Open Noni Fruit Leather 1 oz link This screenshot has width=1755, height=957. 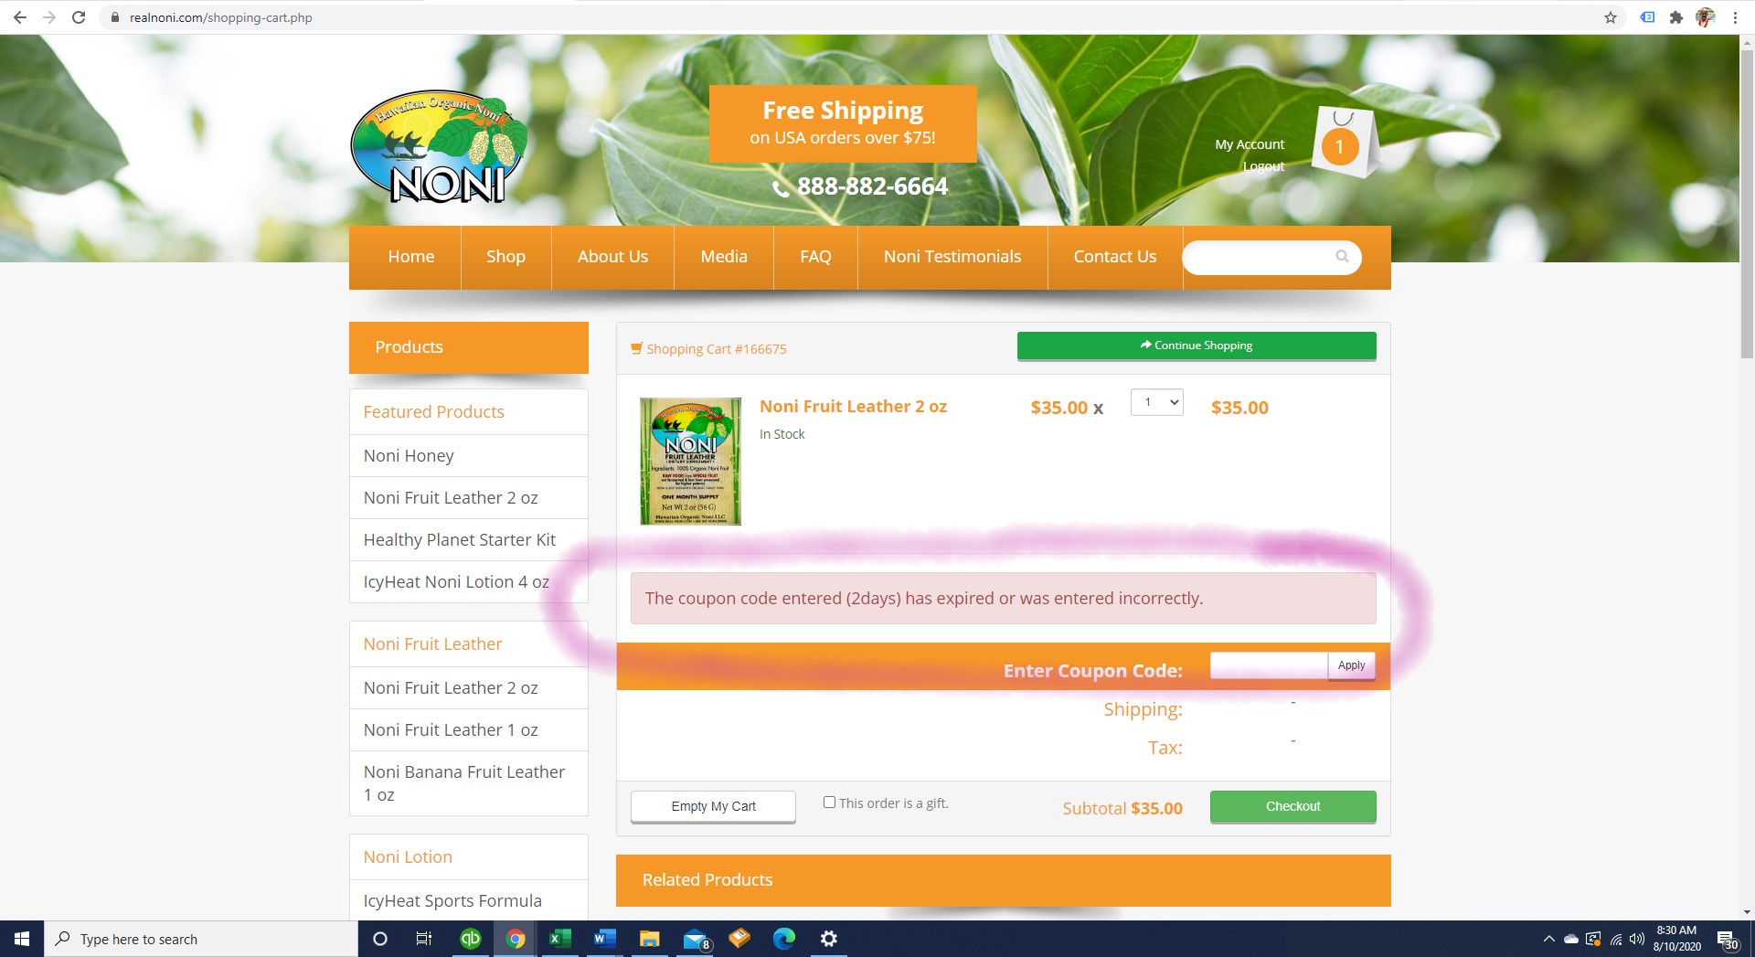pos(451,729)
